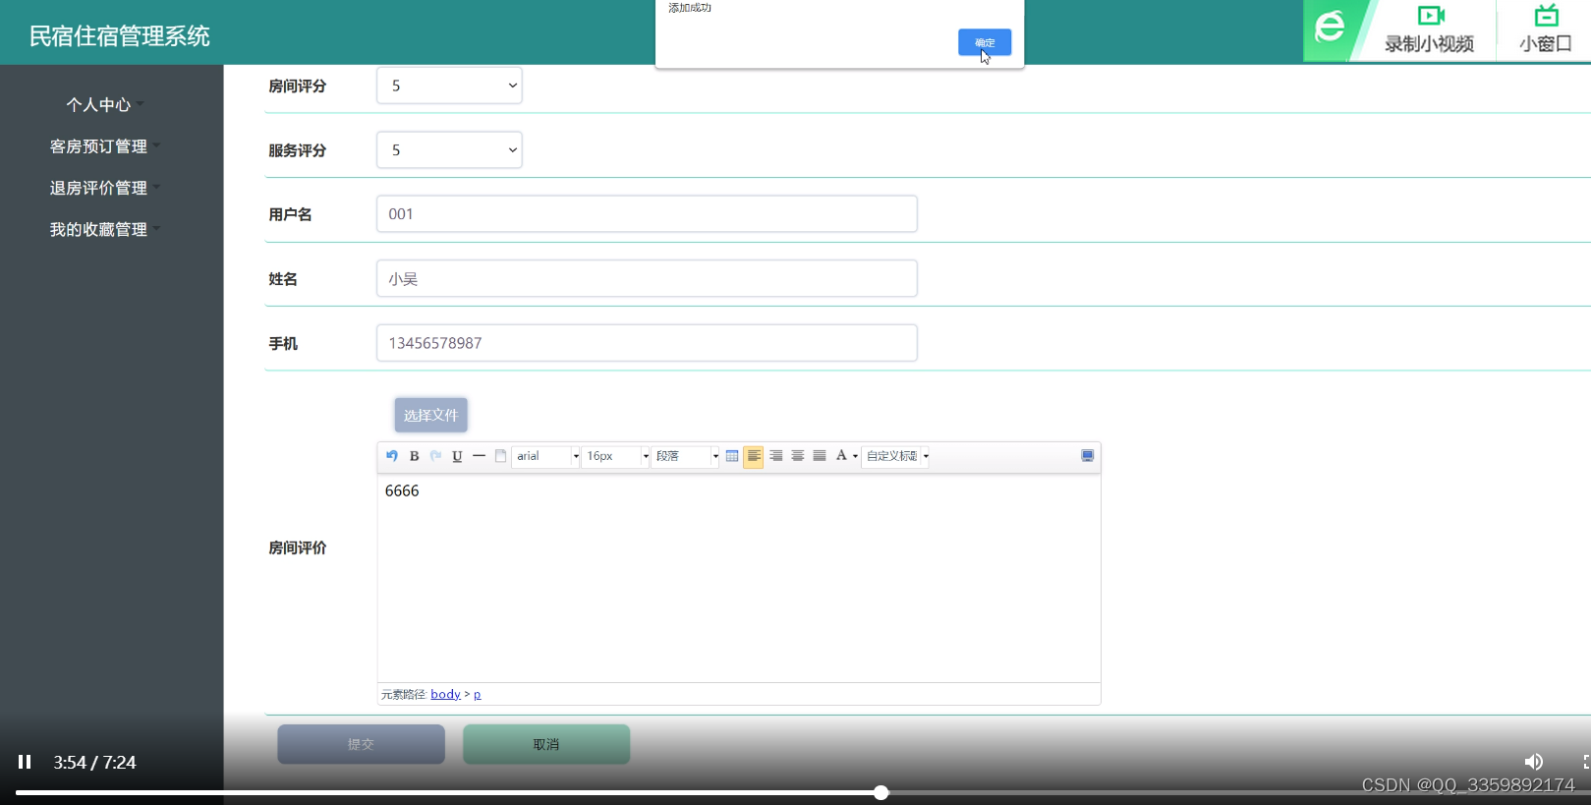Open the 自定义标题 custom title dropdown
This screenshot has width=1591, height=805.
[895, 456]
